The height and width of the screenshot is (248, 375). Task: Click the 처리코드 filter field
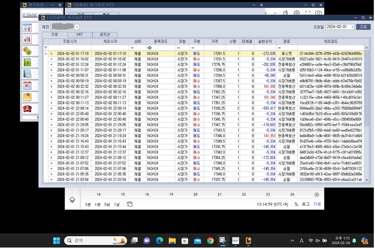[x=331, y=47]
